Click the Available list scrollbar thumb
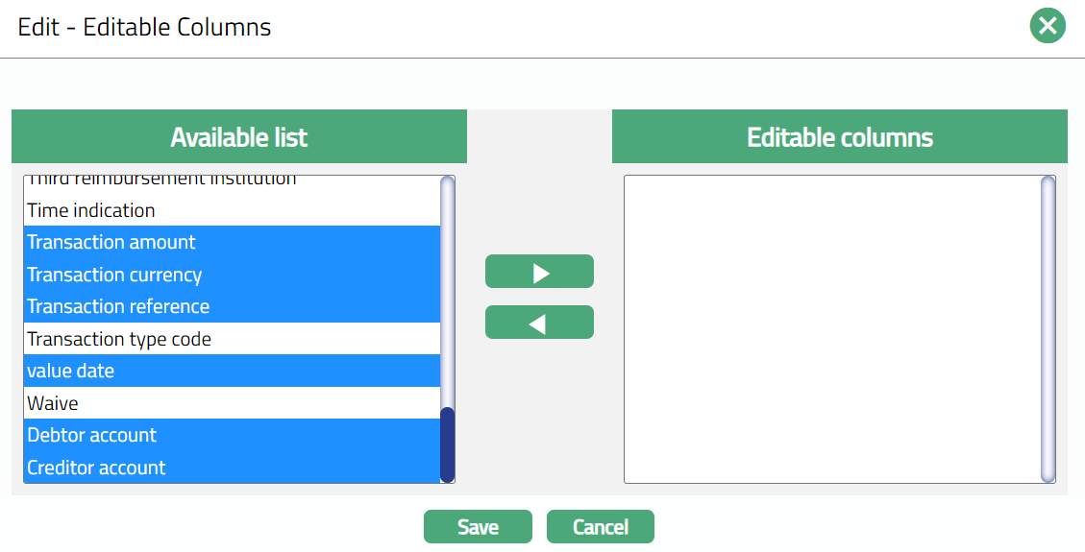The width and height of the screenshot is (1085, 552). pyautogui.click(x=447, y=444)
